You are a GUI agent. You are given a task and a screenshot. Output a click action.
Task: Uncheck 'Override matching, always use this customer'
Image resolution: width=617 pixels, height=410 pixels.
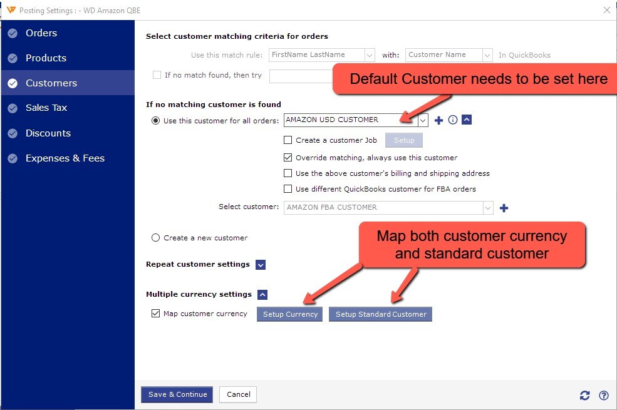tap(288, 158)
